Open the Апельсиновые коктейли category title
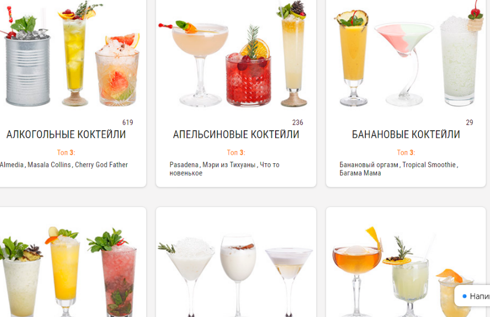 click(236, 134)
